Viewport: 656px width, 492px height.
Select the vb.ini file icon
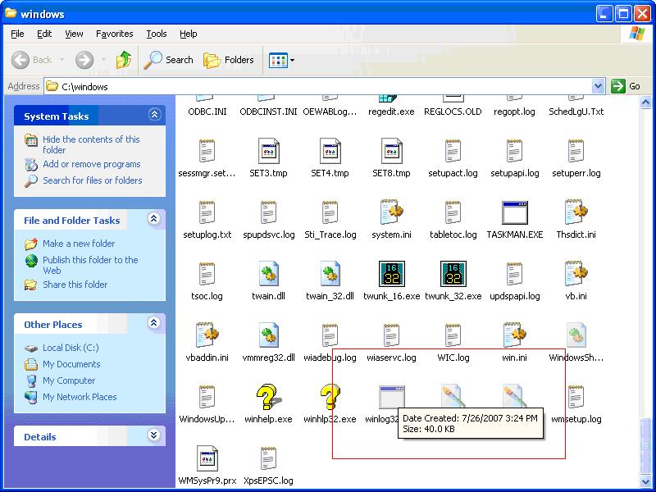[x=576, y=274]
